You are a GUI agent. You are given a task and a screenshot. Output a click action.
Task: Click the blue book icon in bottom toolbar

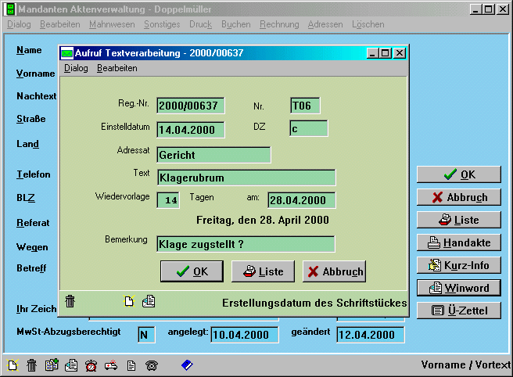tap(187, 365)
